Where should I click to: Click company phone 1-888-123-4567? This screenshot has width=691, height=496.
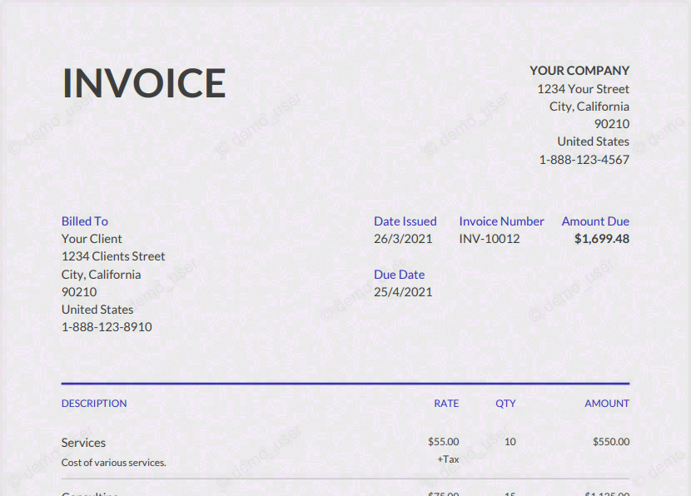584,160
